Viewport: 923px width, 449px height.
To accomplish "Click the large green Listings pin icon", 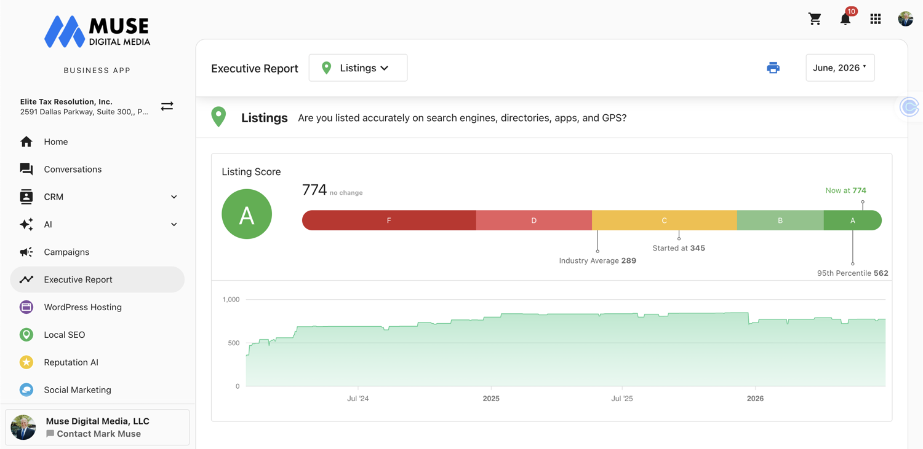I will pos(218,117).
